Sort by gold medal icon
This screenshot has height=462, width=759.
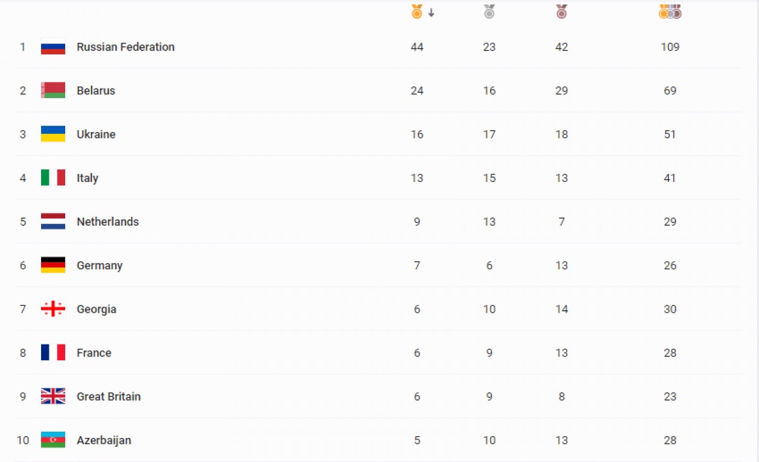[x=417, y=11]
